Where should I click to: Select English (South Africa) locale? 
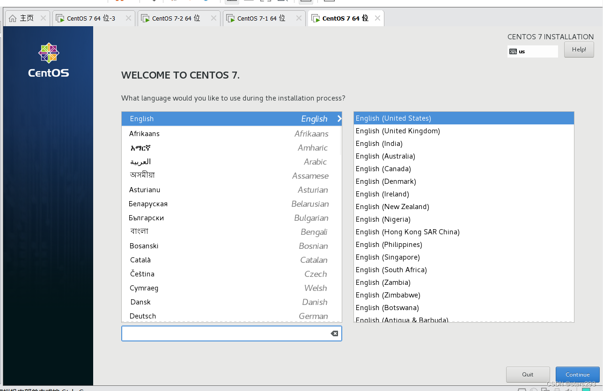click(x=463, y=270)
